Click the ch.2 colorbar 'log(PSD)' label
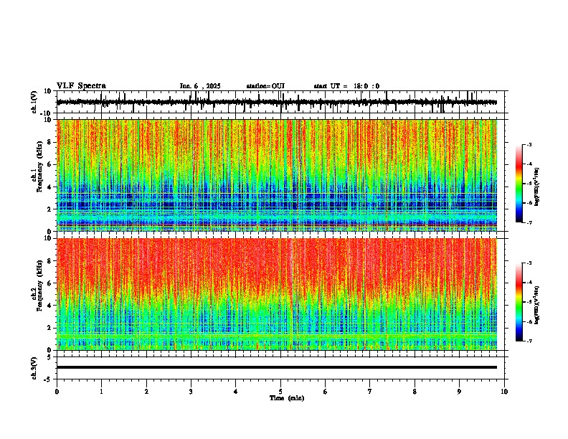Screen dimensions: 568x439 [537, 305]
